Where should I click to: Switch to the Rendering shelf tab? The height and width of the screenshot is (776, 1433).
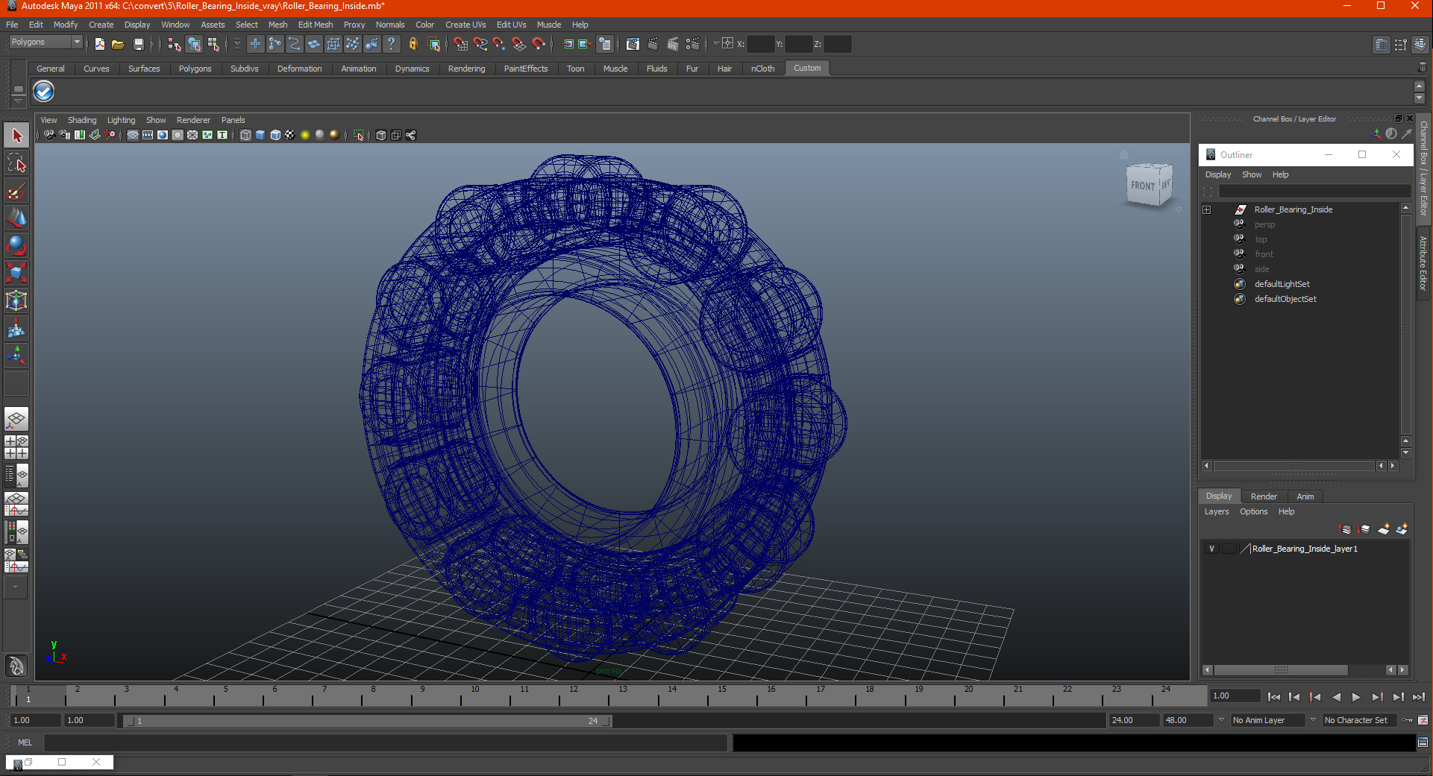click(466, 69)
